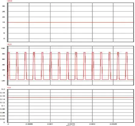
Task: Select the VL3 plot title label
Action: [x=10, y=44]
